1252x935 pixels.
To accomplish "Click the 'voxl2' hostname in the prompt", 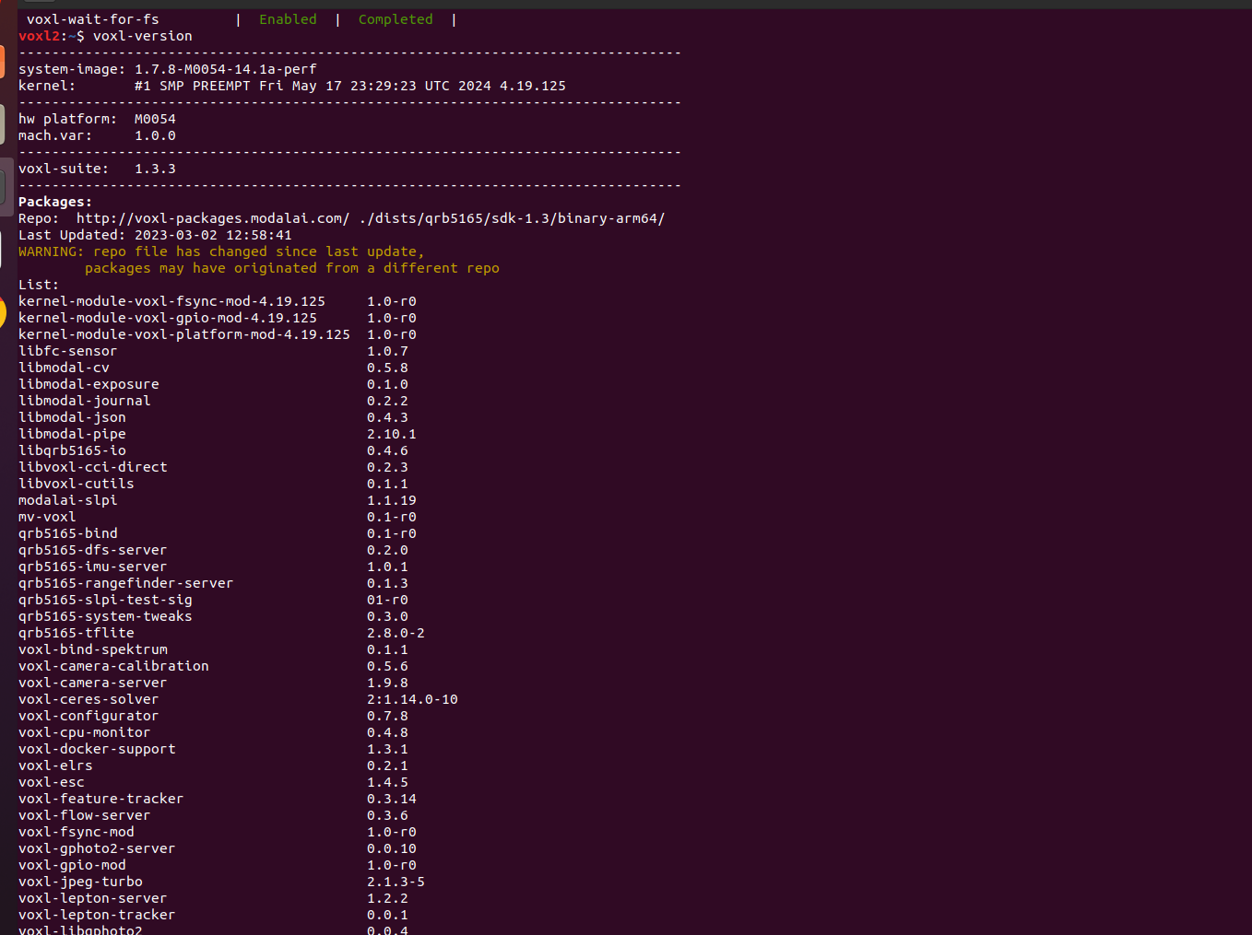I will 39,36.
